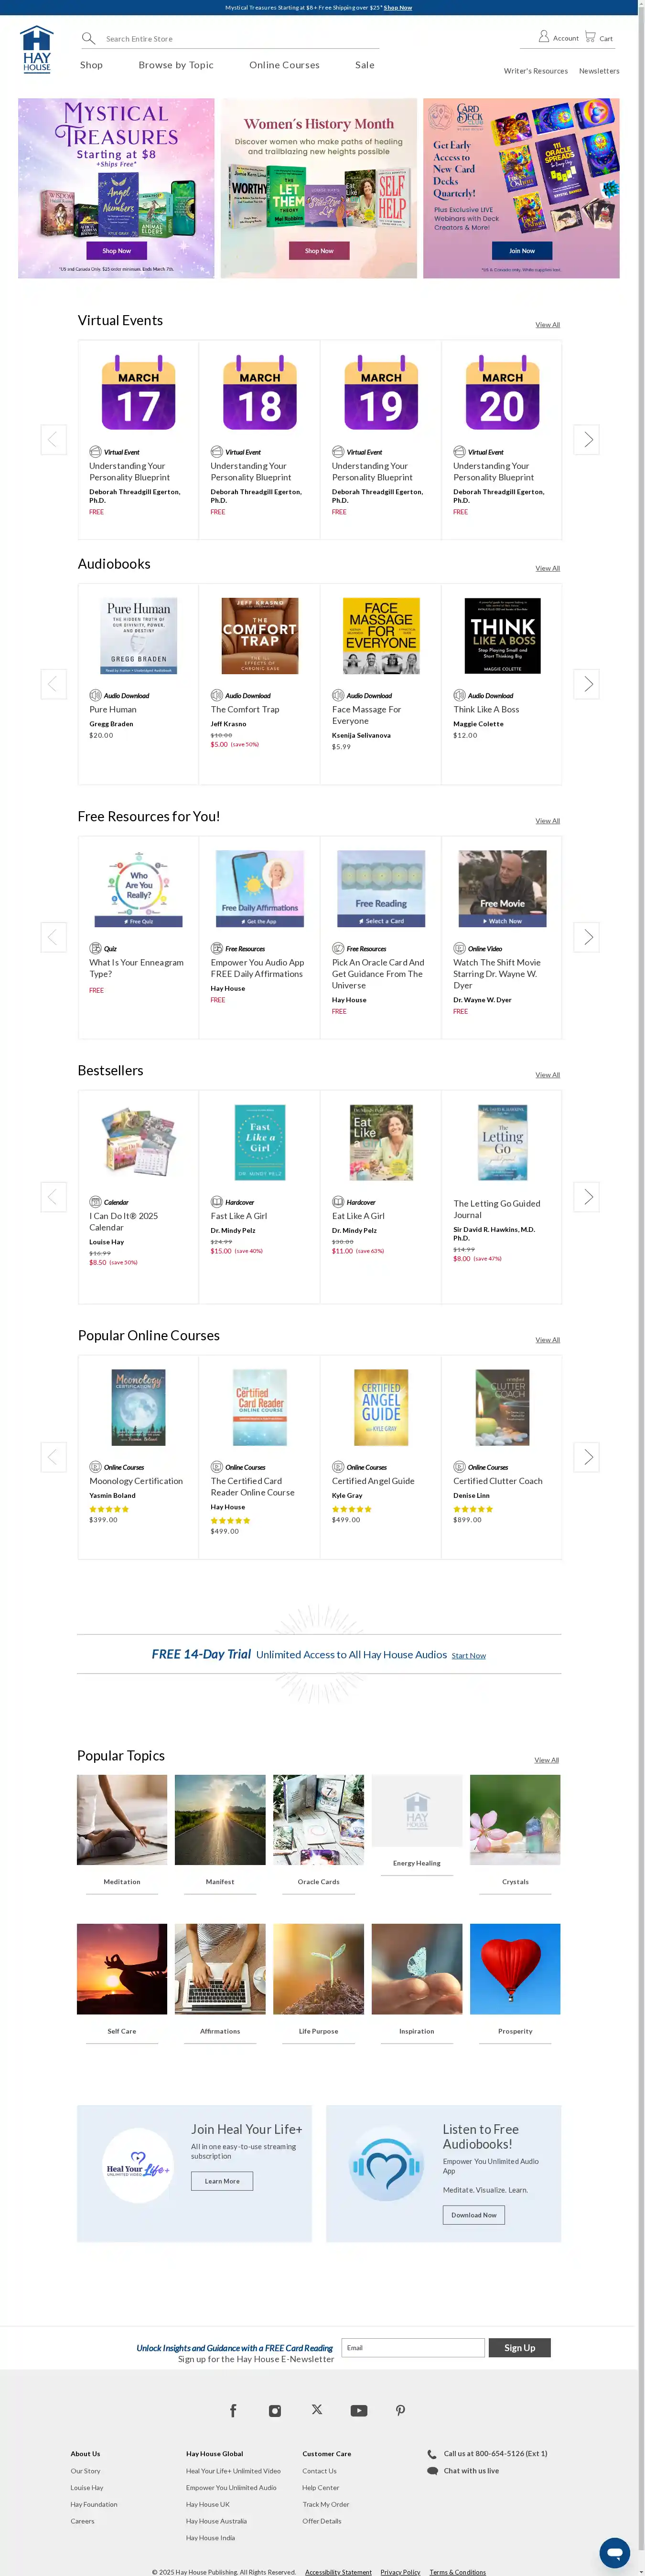
Task: Open the search magnifier icon
Action: (x=88, y=38)
